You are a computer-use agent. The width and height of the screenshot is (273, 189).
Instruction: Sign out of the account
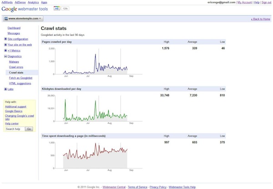[x=266, y=2]
